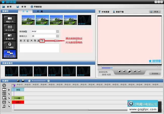
Task: Click the audio track music note icon
Action: (4, 106)
